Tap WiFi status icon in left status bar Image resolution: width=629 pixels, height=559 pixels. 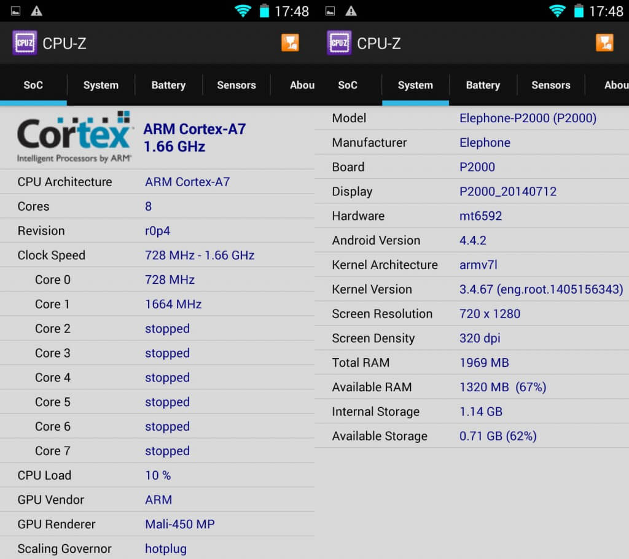[243, 11]
